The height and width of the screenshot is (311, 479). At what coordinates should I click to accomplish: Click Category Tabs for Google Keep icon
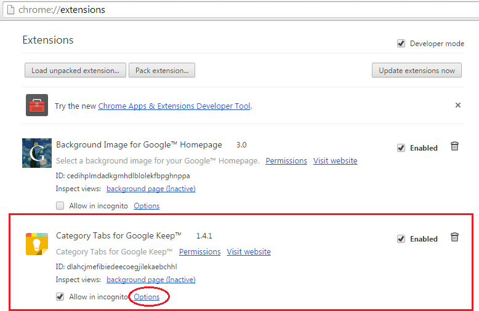click(37, 244)
